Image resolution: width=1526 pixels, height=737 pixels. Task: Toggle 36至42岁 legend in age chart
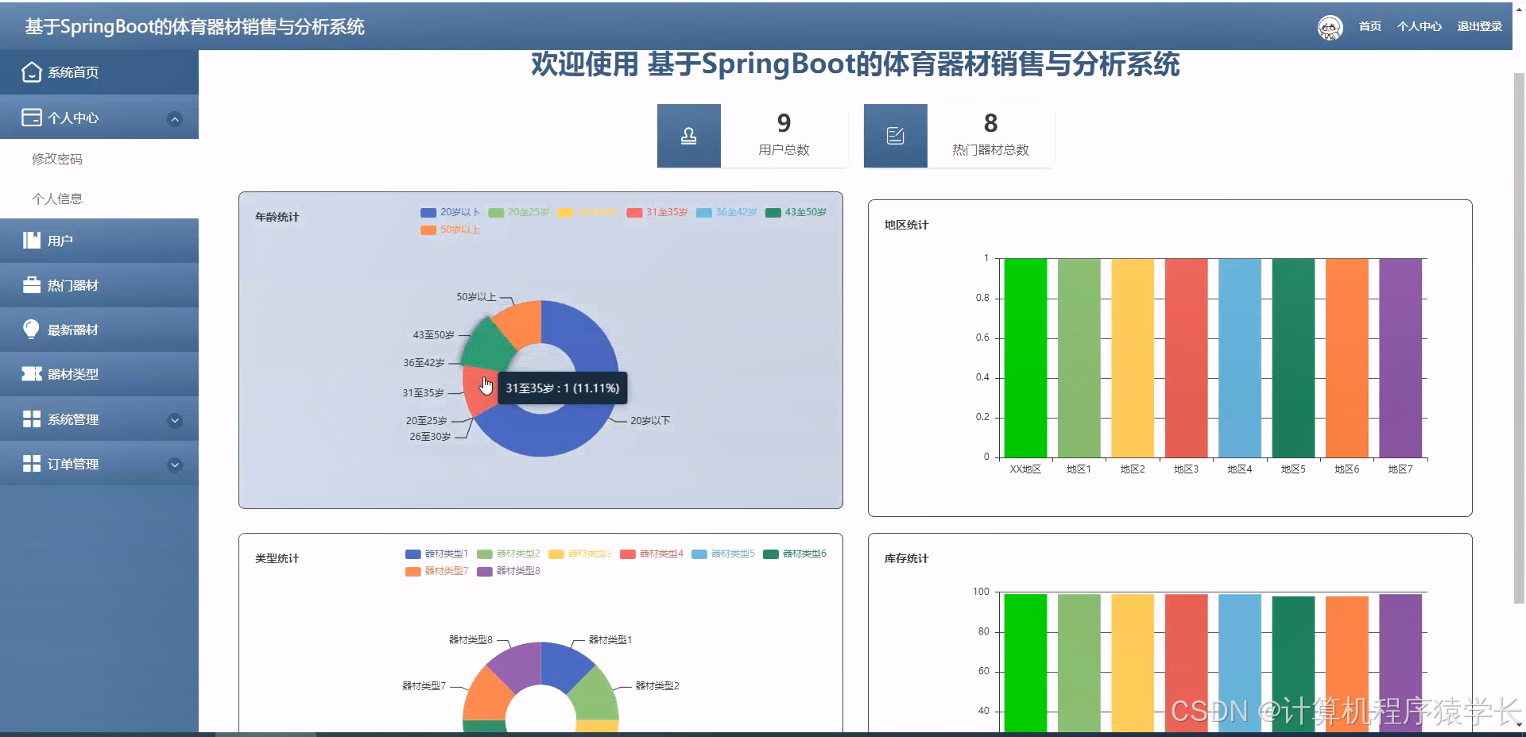pyautogui.click(x=726, y=212)
